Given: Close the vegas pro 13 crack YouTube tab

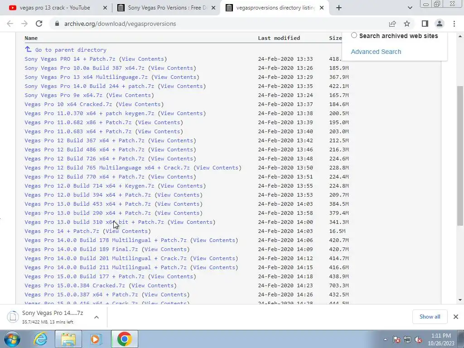Looking at the screenshot, I should (105, 8).
